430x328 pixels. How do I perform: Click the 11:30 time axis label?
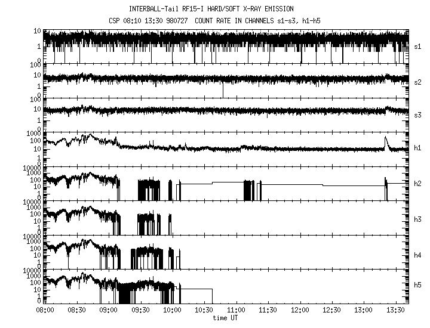(x=268, y=310)
